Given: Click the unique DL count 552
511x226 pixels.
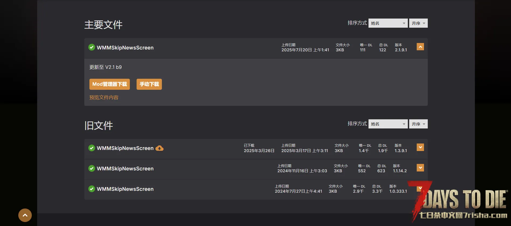Looking at the screenshot, I should (362, 171).
